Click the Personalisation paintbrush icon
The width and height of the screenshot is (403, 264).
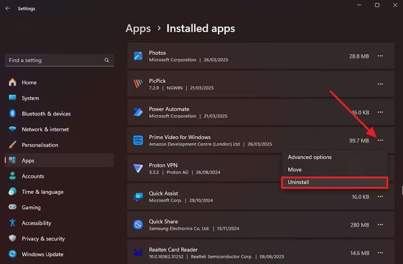(12, 145)
